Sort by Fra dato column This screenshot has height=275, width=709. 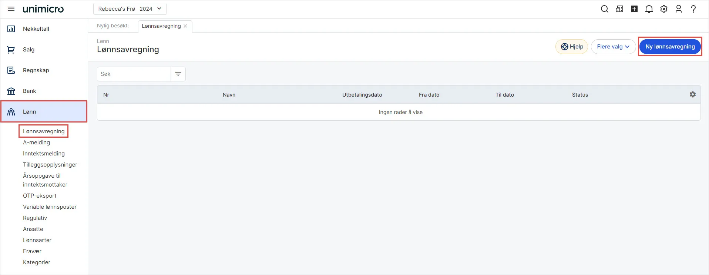[429, 95]
